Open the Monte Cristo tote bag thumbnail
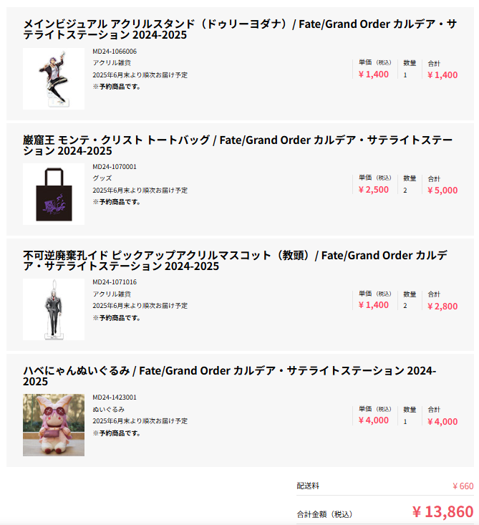Viewport: 479px width, 525px height. pyautogui.click(x=54, y=194)
